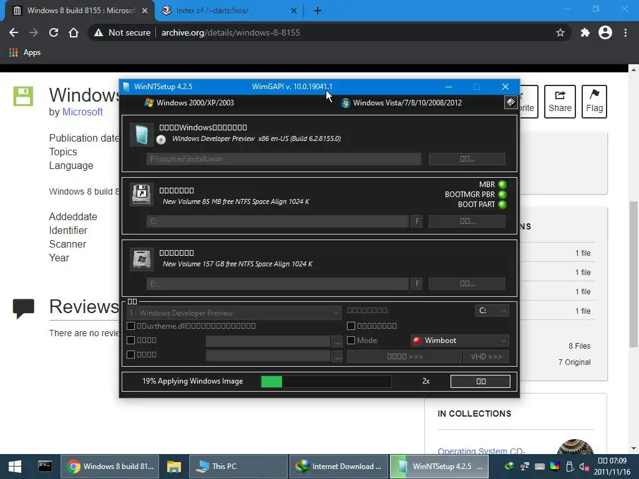Close the Index of /~dartz/isos/ tab
Screen dimensions: 639x479
pos(294,11)
